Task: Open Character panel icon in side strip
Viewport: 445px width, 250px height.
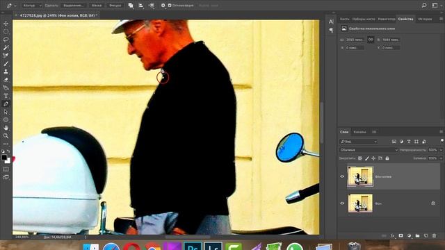Action: [331, 22]
